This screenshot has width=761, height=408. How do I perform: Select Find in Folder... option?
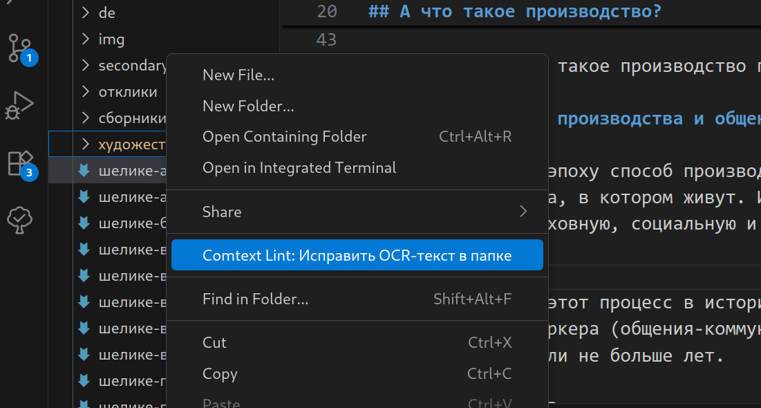255,299
